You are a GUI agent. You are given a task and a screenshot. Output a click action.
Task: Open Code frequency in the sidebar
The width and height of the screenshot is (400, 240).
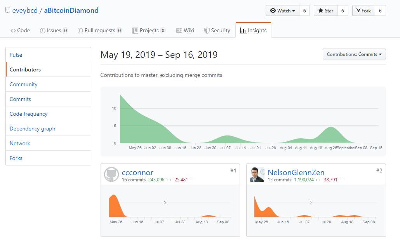click(49, 114)
